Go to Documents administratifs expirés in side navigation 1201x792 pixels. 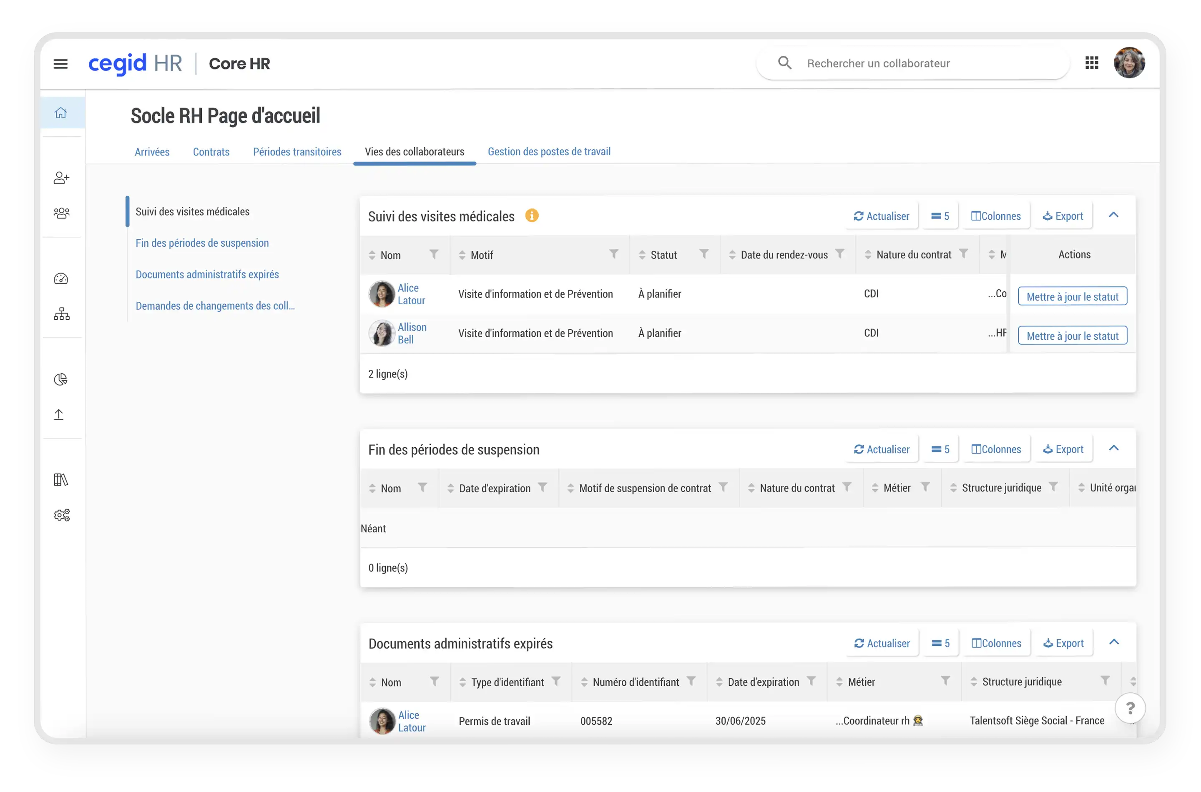point(207,274)
